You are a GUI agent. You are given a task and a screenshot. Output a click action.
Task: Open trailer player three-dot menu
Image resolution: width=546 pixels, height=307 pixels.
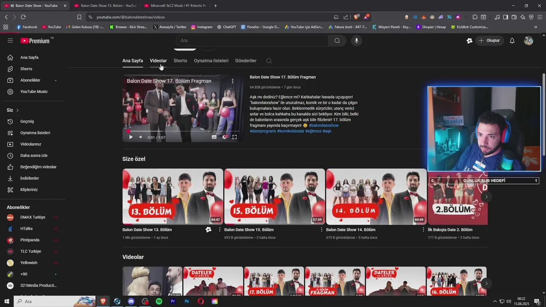tap(232, 81)
